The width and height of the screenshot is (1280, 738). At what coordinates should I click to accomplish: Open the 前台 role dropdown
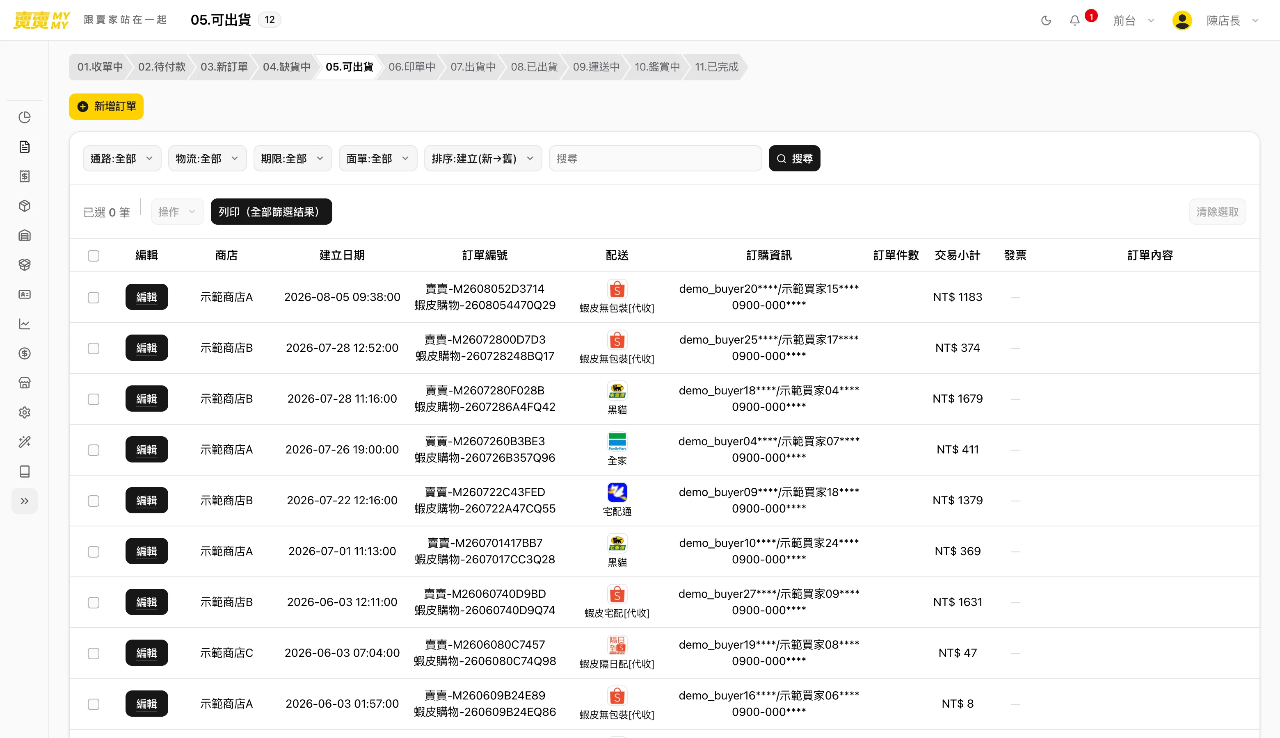coord(1134,20)
